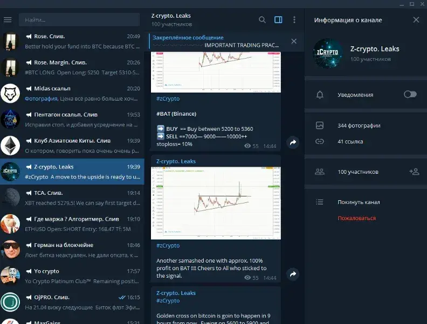Open the hamburger main menu

[8, 20]
